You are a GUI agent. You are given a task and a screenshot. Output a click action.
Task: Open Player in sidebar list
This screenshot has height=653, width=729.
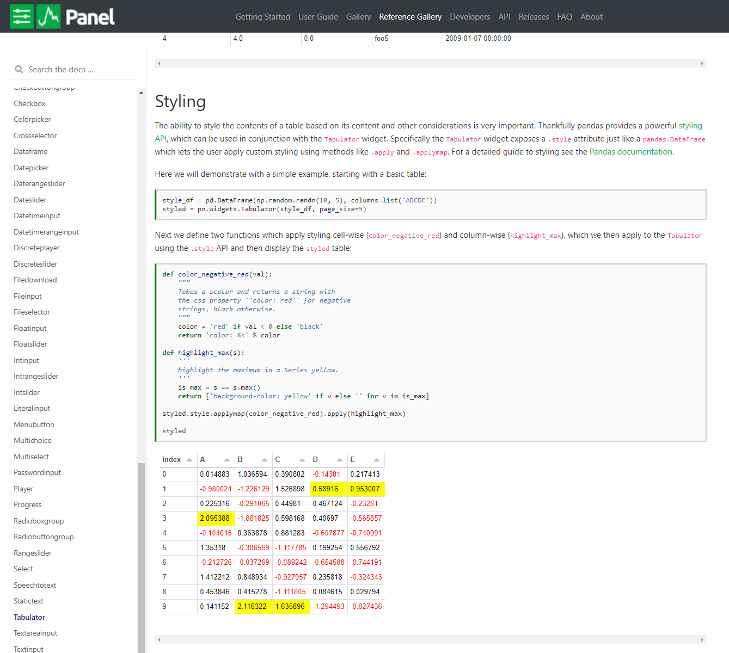23,489
